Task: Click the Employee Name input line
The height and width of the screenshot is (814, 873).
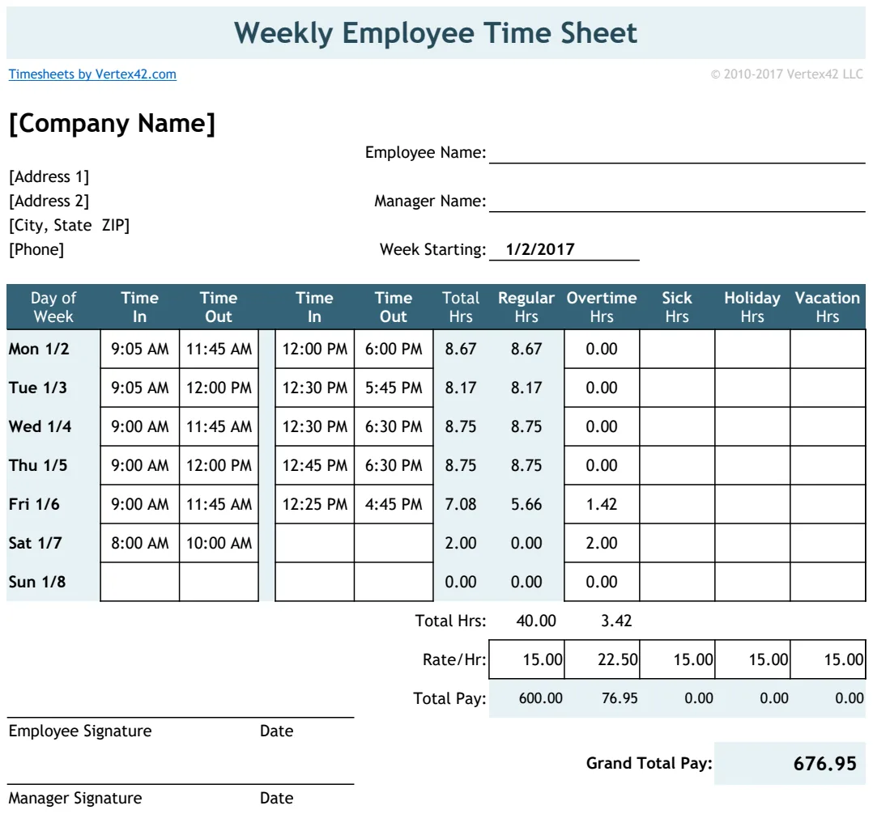Action: point(677,153)
